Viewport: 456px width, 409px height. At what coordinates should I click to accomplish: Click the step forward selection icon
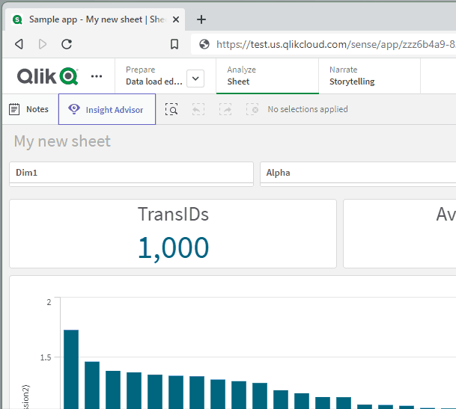coord(225,110)
